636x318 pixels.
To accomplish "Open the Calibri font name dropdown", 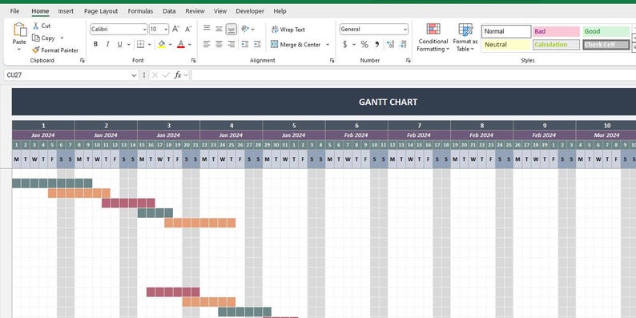I will tap(145, 29).
